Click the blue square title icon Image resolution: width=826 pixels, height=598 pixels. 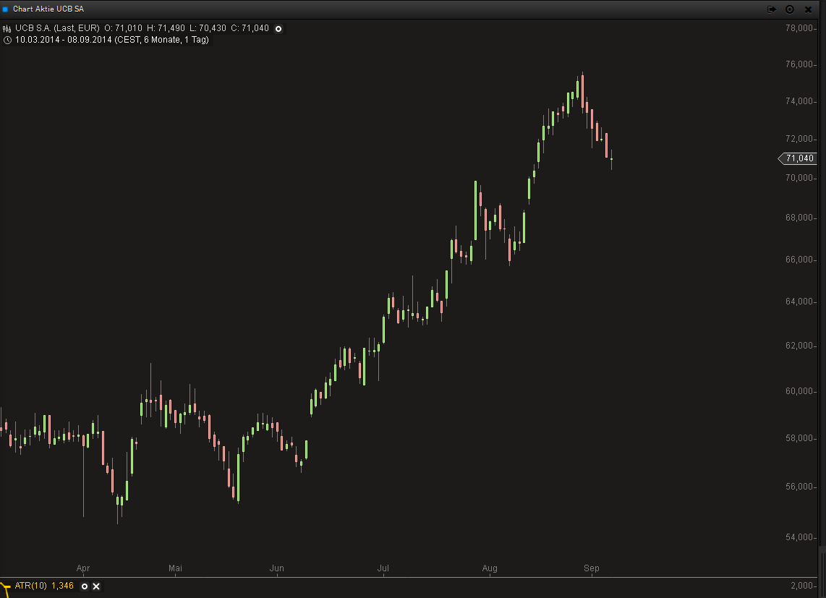point(6,9)
